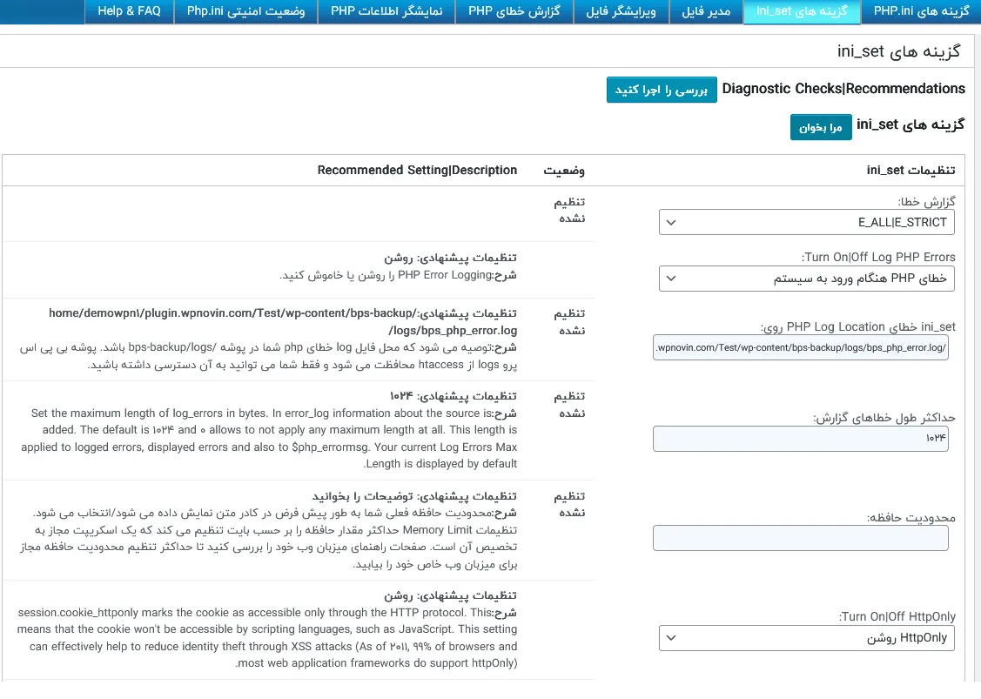Click the بررسی را اجرا کنید button
Image resolution: width=981 pixels, height=699 pixels.
(662, 91)
